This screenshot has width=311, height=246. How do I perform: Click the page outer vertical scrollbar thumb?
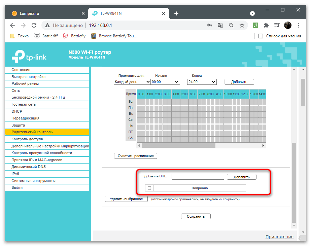303,93
